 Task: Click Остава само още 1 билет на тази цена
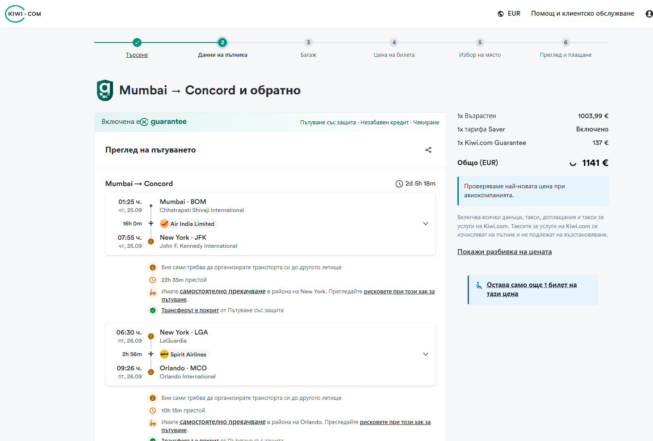532,290
